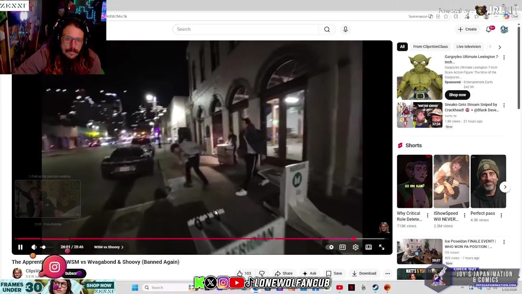Click the Download button

(364, 274)
